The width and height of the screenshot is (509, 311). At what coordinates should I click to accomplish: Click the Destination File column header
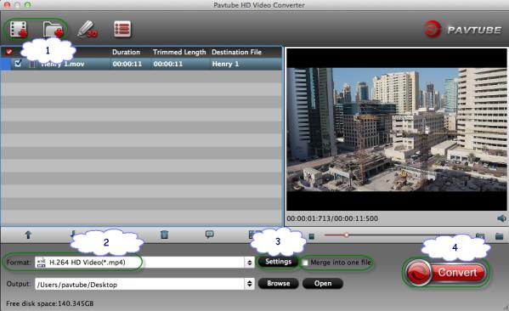pyautogui.click(x=236, y=52)
